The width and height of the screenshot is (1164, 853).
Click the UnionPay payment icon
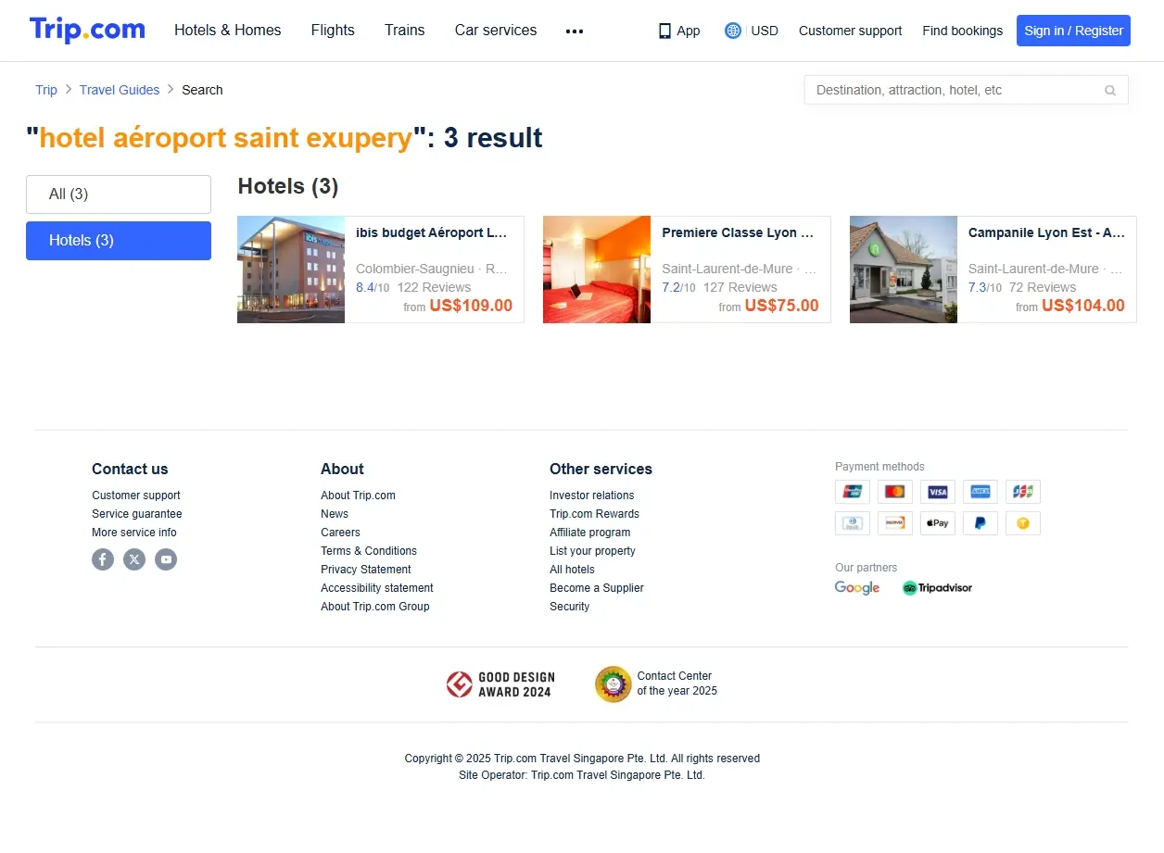click(853, 492)
